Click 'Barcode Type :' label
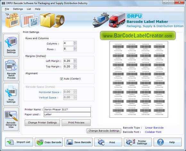 [x=132, y=128]
